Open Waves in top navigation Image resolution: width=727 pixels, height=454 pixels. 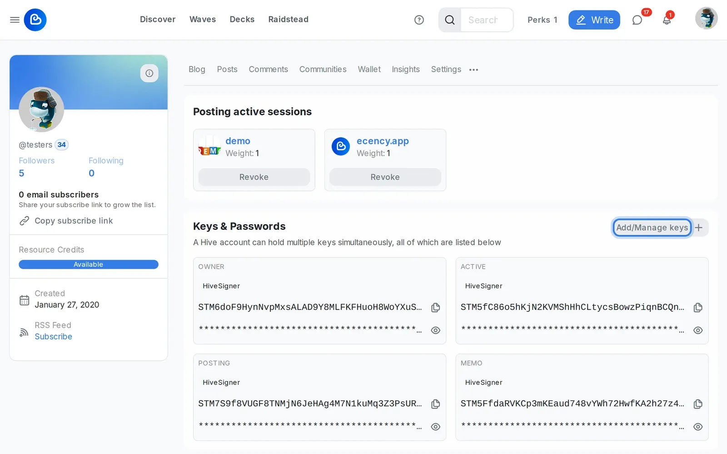tap(203, 20)
